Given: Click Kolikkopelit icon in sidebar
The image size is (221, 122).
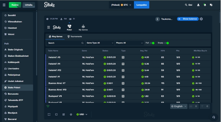Looking at the screenshot, I should [5, 62].
